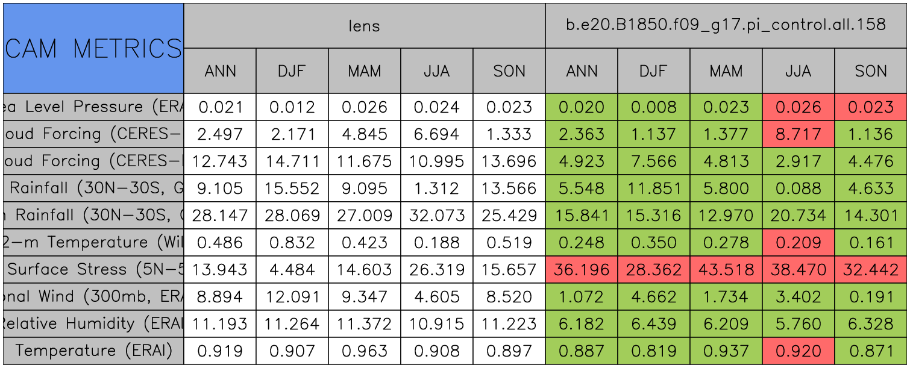Image resolution: width=910 pixels, height=368 pixels.
Task: Select the Sea Level Pressure row label
Action: tap(93, 107)
